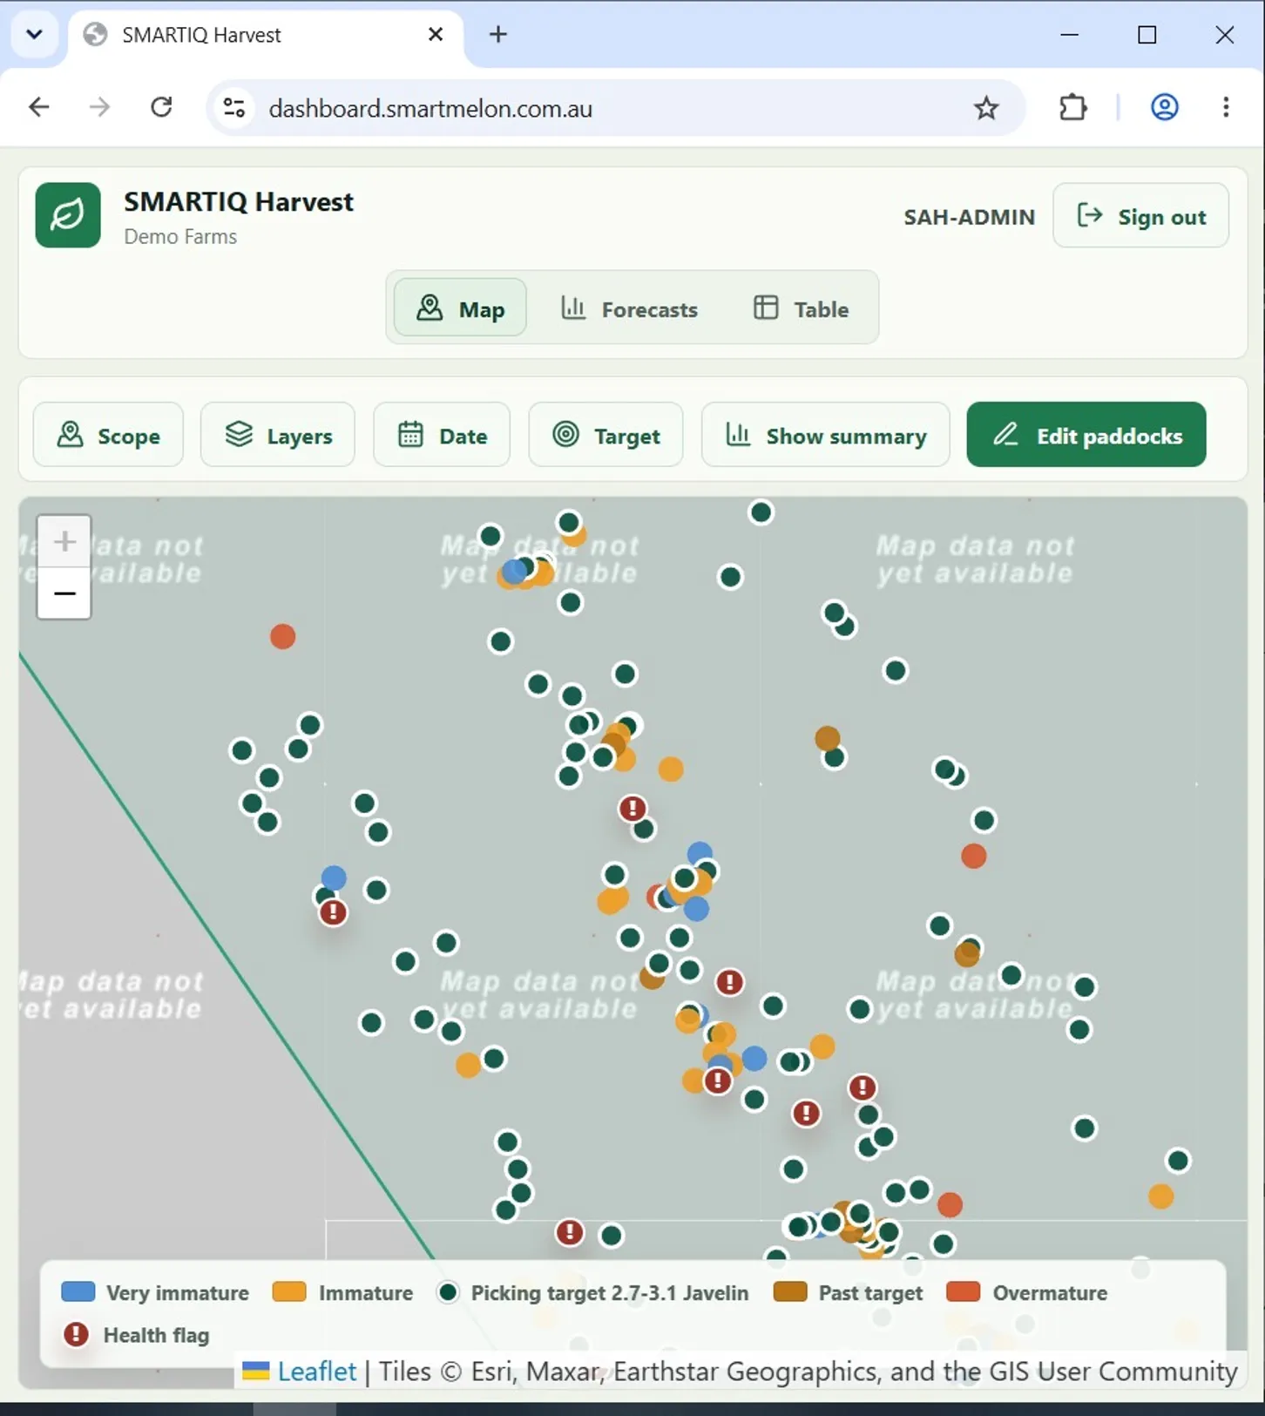1265x1416 pixels.
Task: Click the Very immature blue legend swatch
Action: click(x=78, y=1291)
